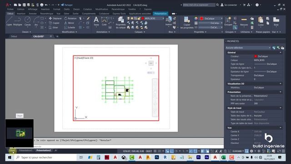Click Se connecter sign-in button
Screen dimensions: 291x164
[229, 5]
